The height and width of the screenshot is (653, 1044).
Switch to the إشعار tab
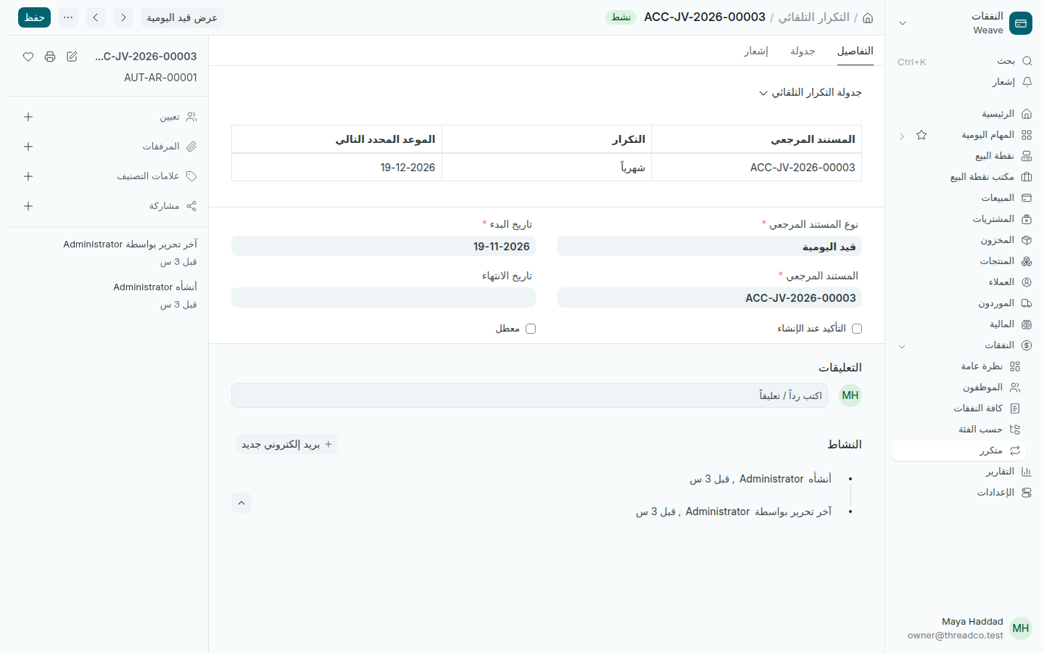click(756, 51)
